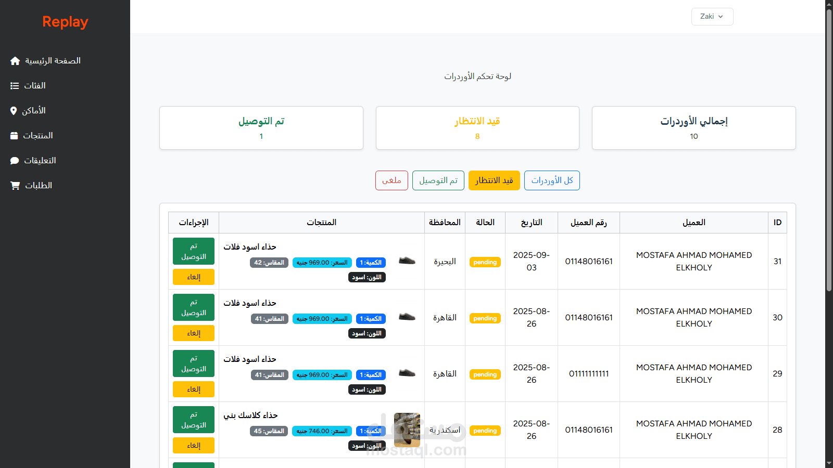Click the إجمالي الأوردرات stats card
The width and height of the screenshot is (833, 468).
click(x=694, y=128)
